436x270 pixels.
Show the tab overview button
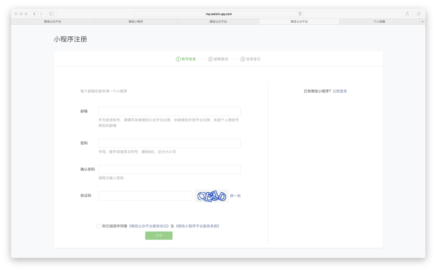[x=418, y=14]
